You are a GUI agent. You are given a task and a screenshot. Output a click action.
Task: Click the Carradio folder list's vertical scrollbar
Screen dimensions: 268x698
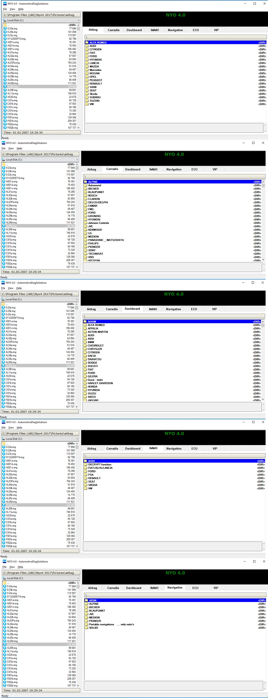[x=263, y=221]
